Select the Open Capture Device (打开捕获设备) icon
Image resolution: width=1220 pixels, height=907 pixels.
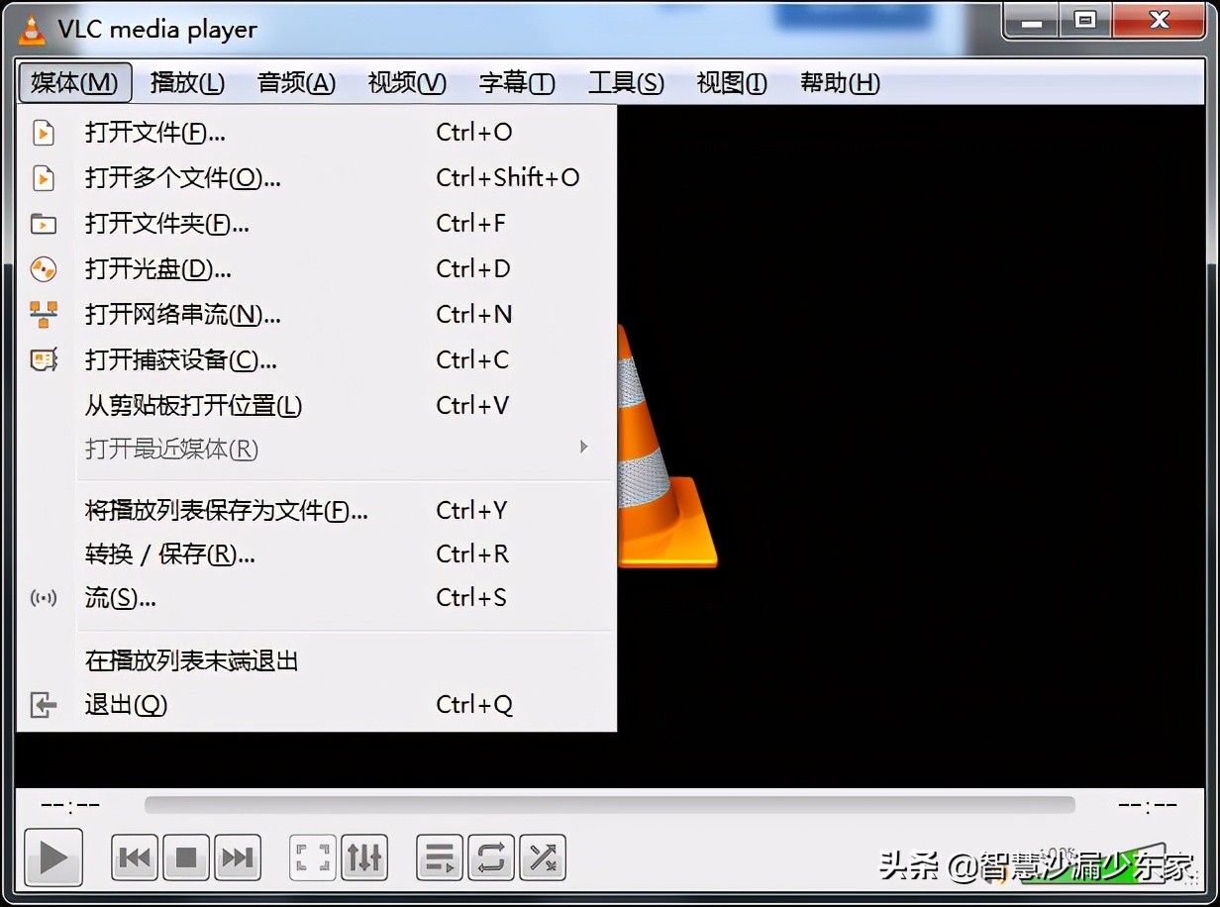click(44, 359)
